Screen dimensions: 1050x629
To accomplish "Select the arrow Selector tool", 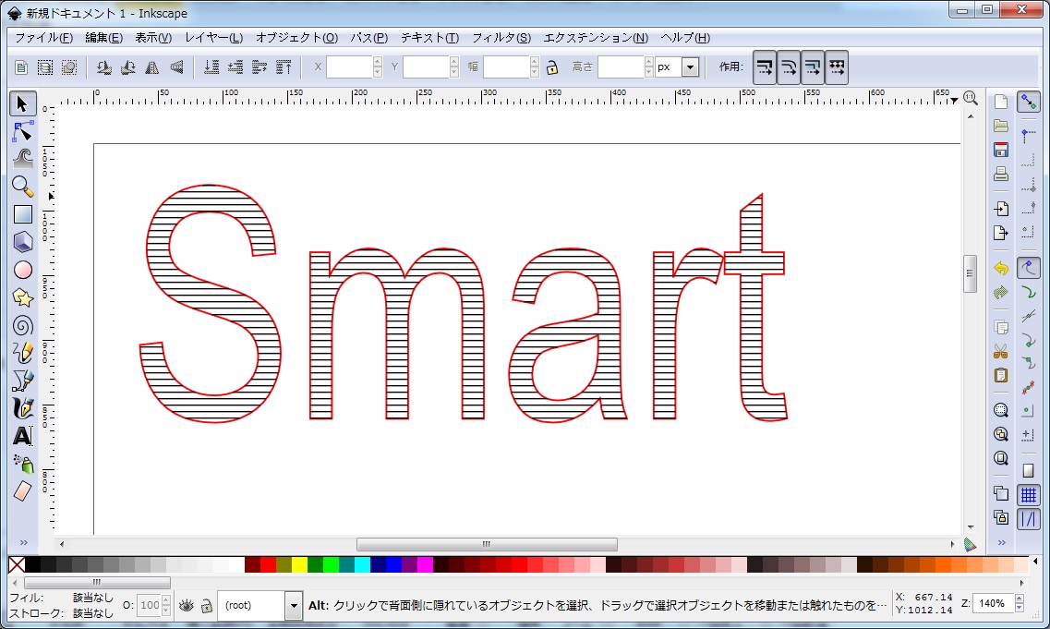I will coord(22,103).
